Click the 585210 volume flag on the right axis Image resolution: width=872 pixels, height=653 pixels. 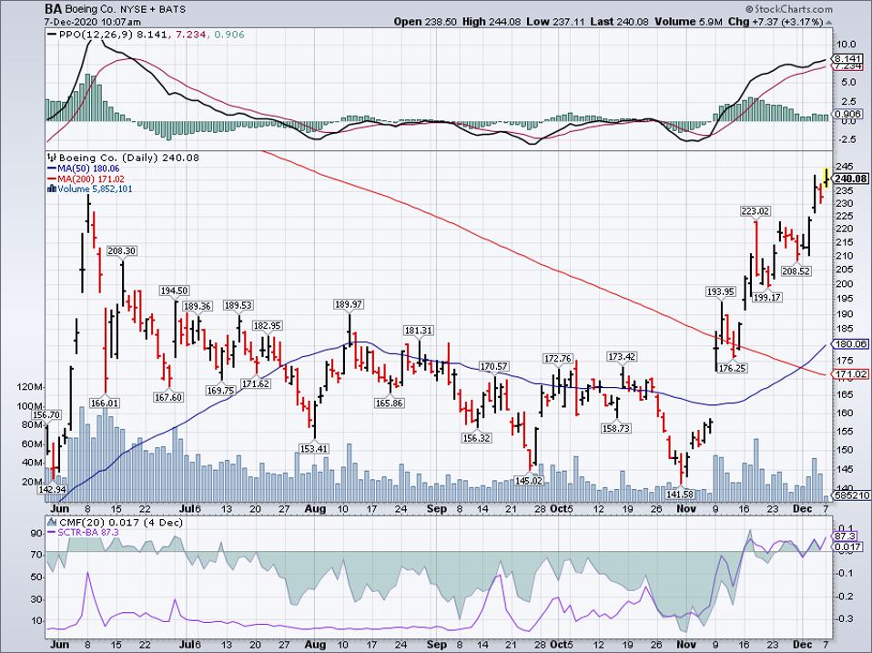(x=851, y=495)
